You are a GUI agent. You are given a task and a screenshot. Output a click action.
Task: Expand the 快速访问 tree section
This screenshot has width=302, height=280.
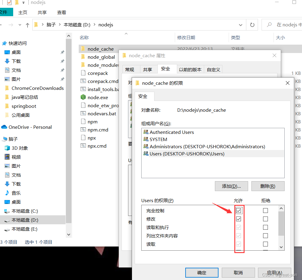click(x=4, y=43)
